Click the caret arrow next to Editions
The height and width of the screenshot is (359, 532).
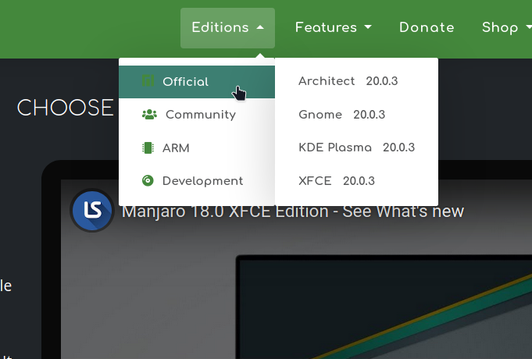point(260,27)
